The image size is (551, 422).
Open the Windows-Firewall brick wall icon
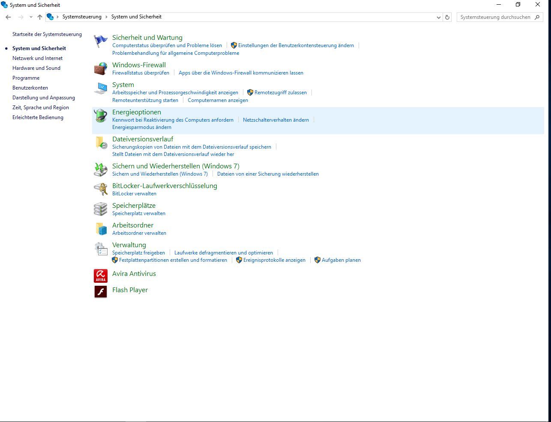[x=101, y=69]
